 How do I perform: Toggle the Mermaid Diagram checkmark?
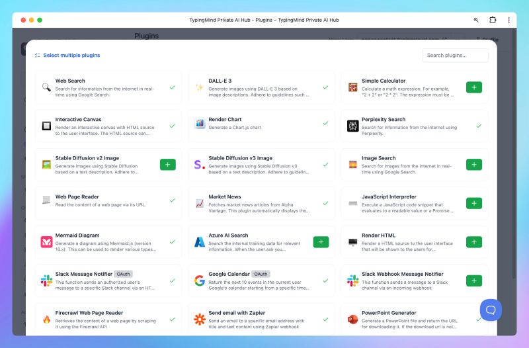173,242
